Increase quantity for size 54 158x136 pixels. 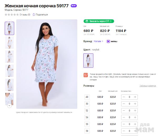click(135, 117)
